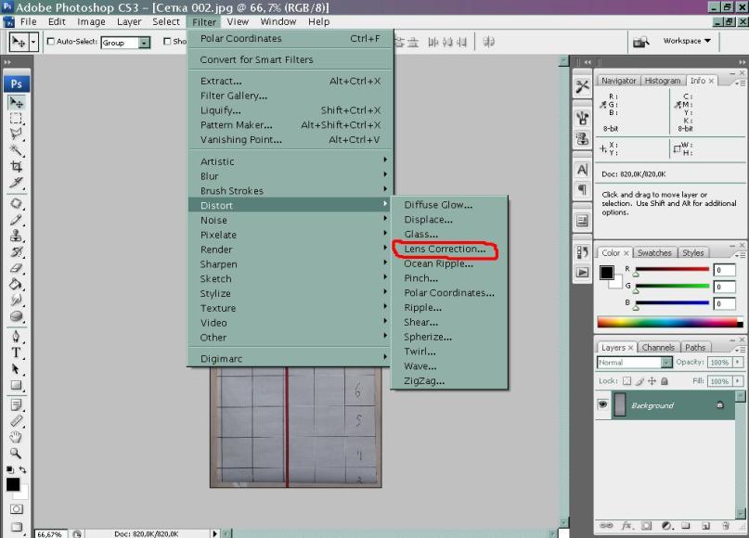Viewport: 749px width, 538px height.
Task: Open the Character panel icon
Action: tap(582, 170)
